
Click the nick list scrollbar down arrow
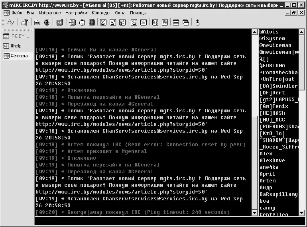pyautogui.click(x=301, y=213)
